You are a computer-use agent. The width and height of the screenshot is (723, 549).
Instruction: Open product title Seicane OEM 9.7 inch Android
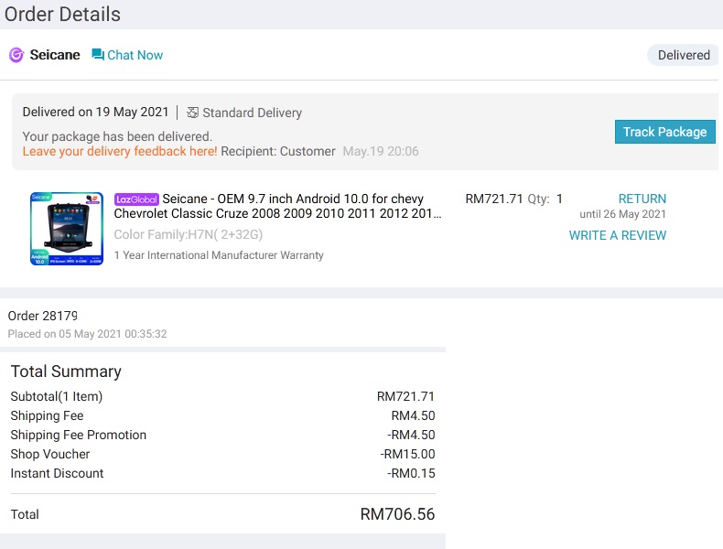click(277, 206)
